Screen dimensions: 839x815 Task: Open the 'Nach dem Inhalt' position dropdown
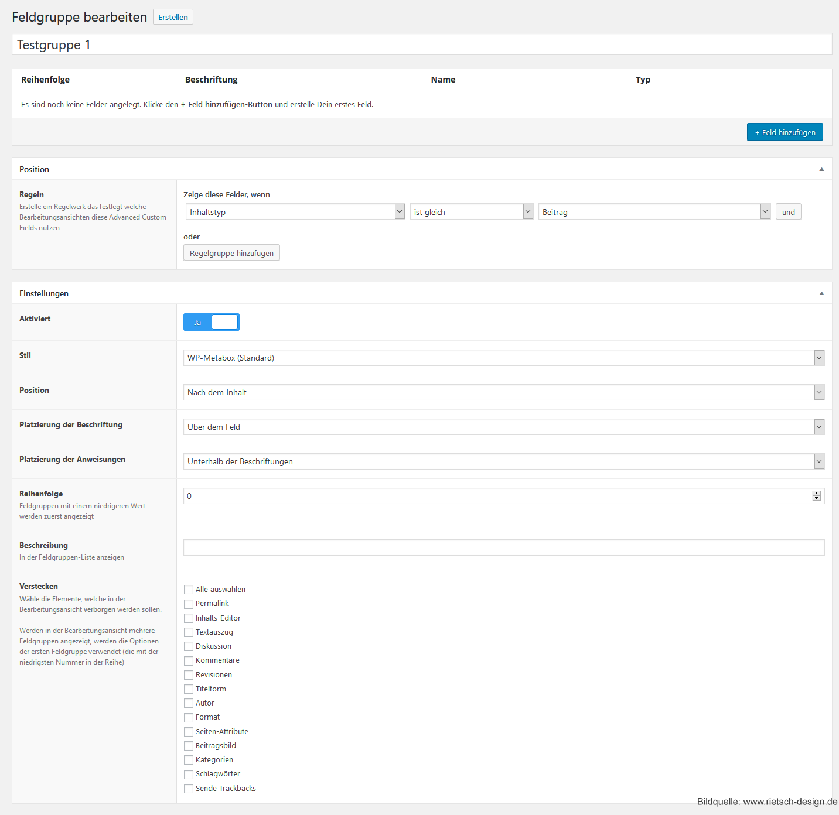(x=504, y=392)
